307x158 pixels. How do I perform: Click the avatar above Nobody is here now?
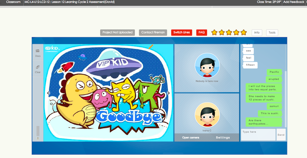tap(207, 65)
